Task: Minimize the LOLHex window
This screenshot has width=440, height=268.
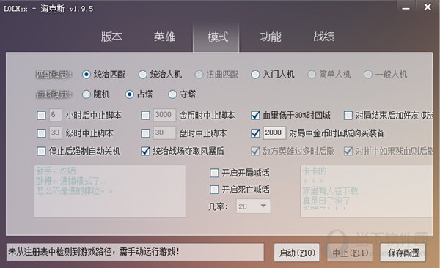Action: point(406,8)
